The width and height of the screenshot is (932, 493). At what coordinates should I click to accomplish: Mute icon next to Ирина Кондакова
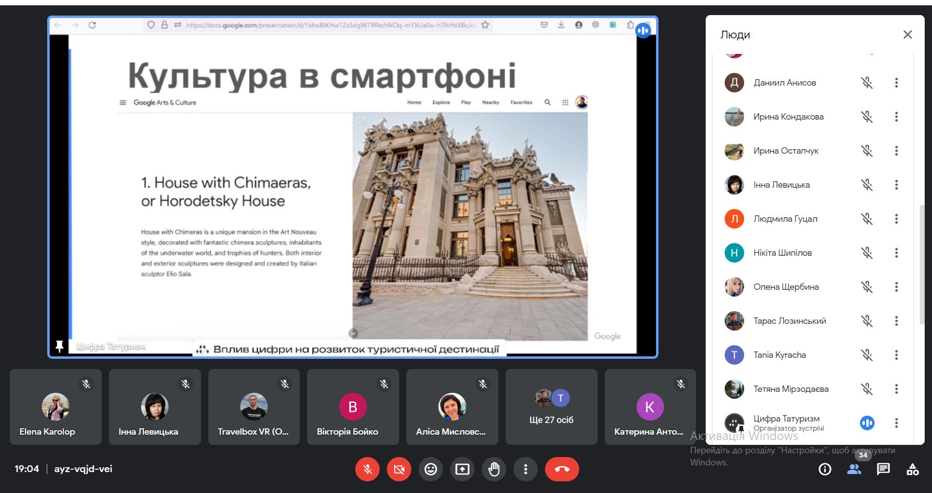click(x=867, y=117)
